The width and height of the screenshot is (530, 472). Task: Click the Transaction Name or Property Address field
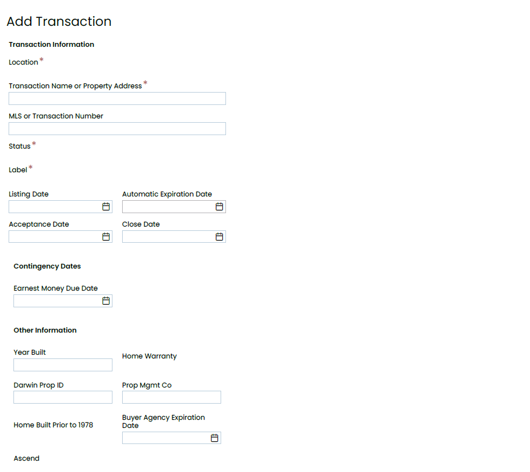tap(117, 98)
